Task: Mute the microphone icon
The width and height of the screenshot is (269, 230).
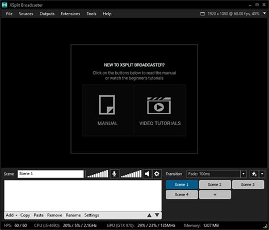Action: pyautogui.click(x=114, y=174)
